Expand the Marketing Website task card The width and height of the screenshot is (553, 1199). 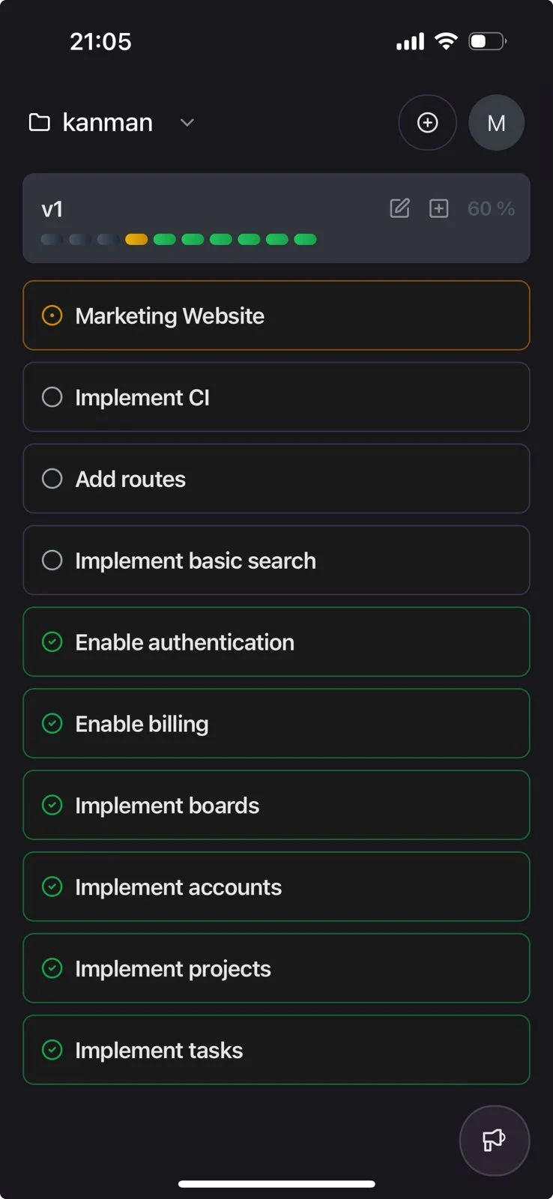pos(276,315)
